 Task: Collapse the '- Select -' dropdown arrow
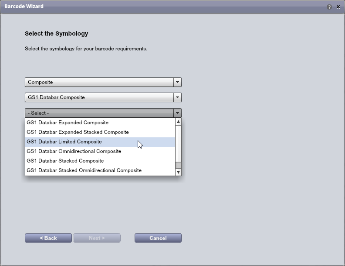tap(177, 113)
